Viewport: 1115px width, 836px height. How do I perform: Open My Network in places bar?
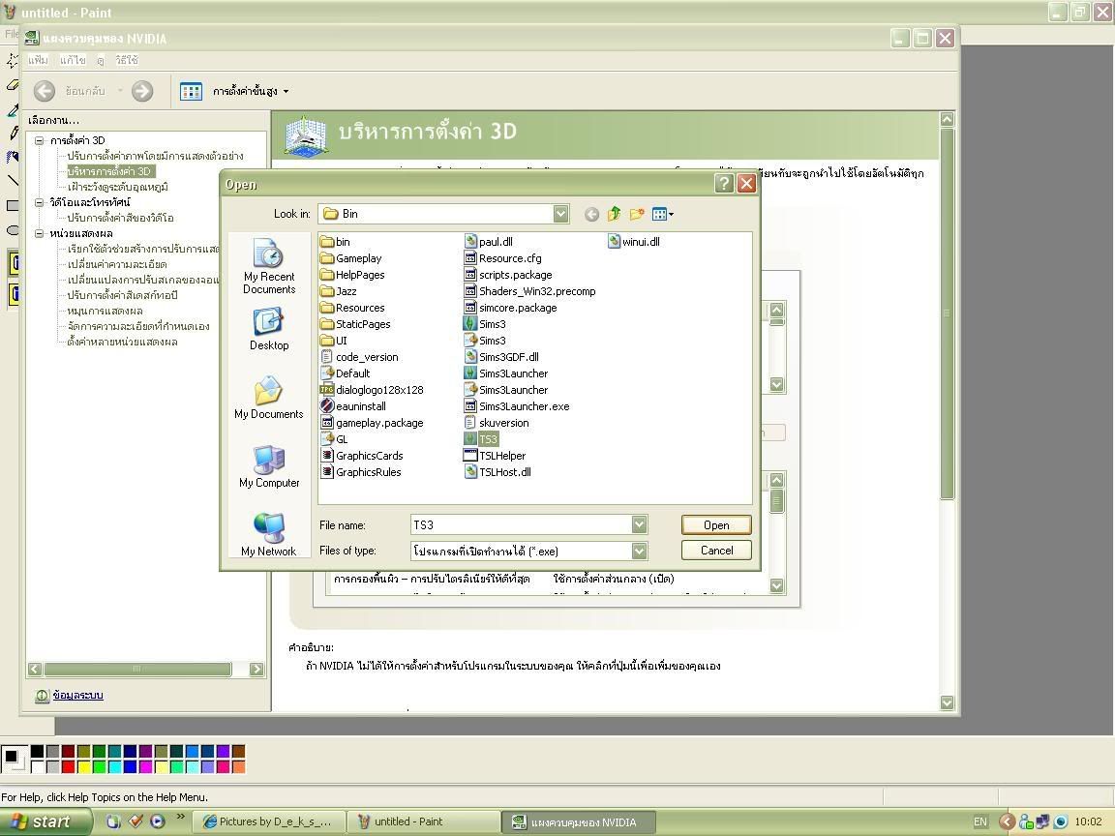(x=269, y=534)
